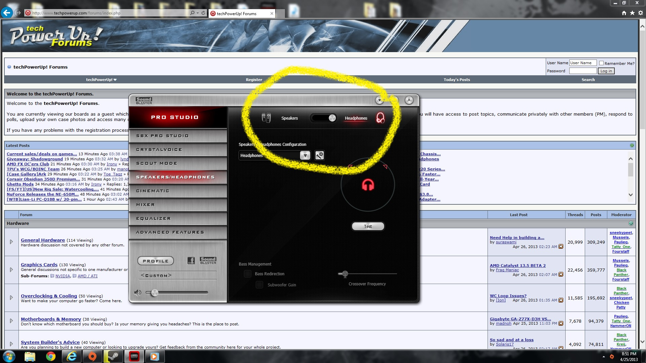Click the Log in button

pos(606,71)
